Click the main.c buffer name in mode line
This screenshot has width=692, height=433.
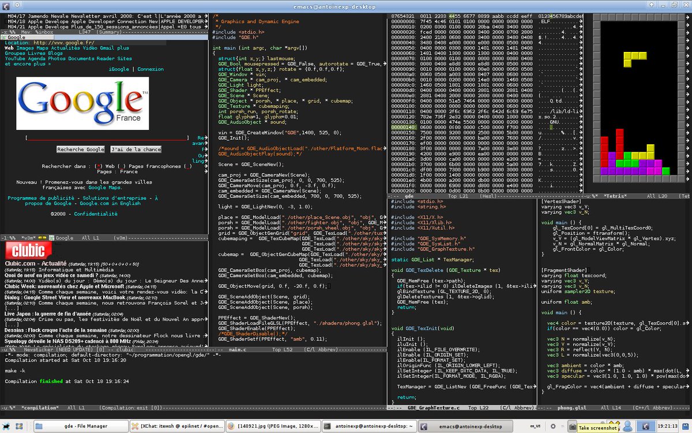coord(237,350)
